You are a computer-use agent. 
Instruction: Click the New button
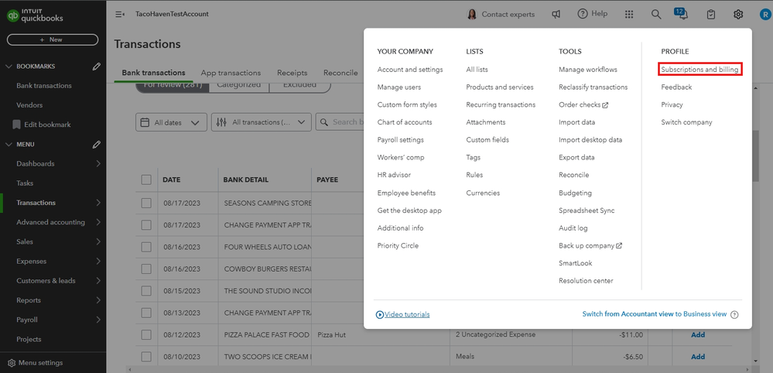click(x=53, y=39)
